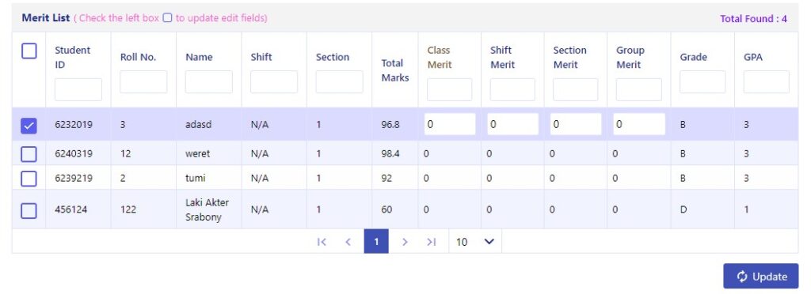Uncheck the row for student adasd
This screenshot has width=811, height=294.
29,126
